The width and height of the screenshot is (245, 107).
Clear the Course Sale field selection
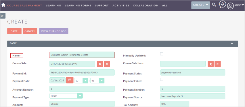point(107,64)
